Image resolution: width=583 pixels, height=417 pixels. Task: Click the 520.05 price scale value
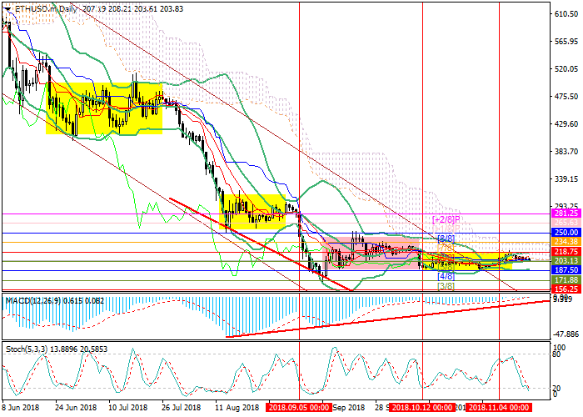(566, 69)
